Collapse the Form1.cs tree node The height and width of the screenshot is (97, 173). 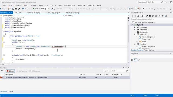pyautogui.click(x=135, y=34)
